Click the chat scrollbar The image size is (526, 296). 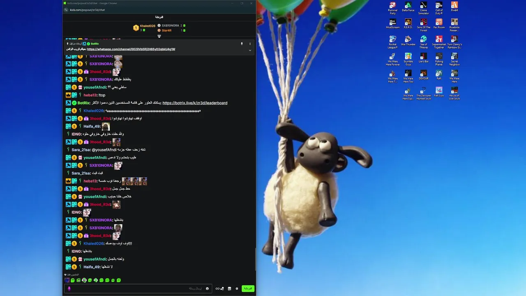click(x=255, y=259)
